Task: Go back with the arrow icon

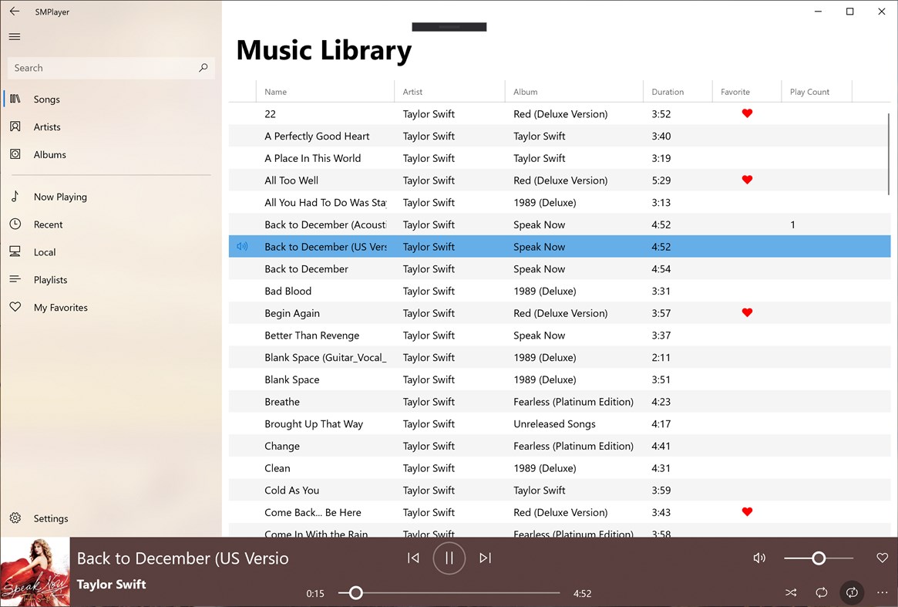Action: pyautogui.click(x=15, y=11)
